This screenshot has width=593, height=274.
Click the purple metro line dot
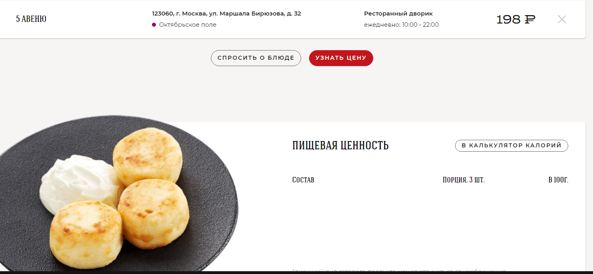pos(154,25)
